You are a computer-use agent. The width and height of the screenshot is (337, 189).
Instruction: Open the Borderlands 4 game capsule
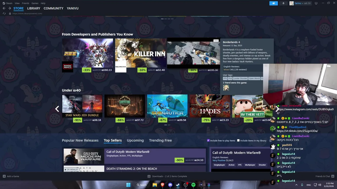[x=193, y=53]
